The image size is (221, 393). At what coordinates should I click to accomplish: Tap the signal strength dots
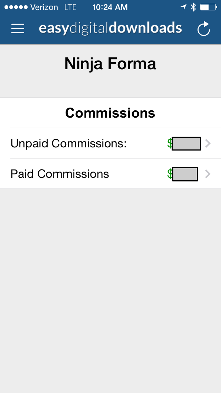16,7
